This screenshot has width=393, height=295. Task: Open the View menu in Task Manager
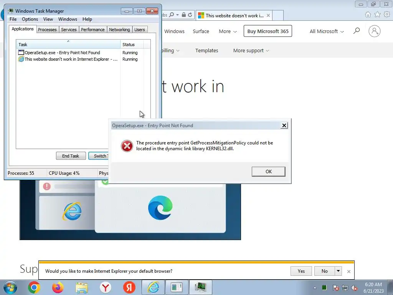(48, 19)
